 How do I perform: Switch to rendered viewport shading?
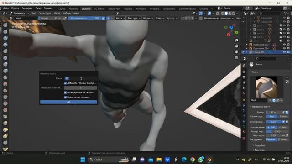[234, 13]
